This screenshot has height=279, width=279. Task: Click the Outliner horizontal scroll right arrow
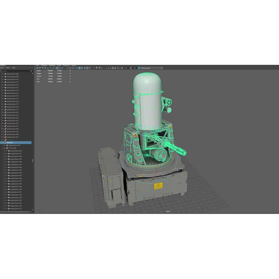(30, 212)
